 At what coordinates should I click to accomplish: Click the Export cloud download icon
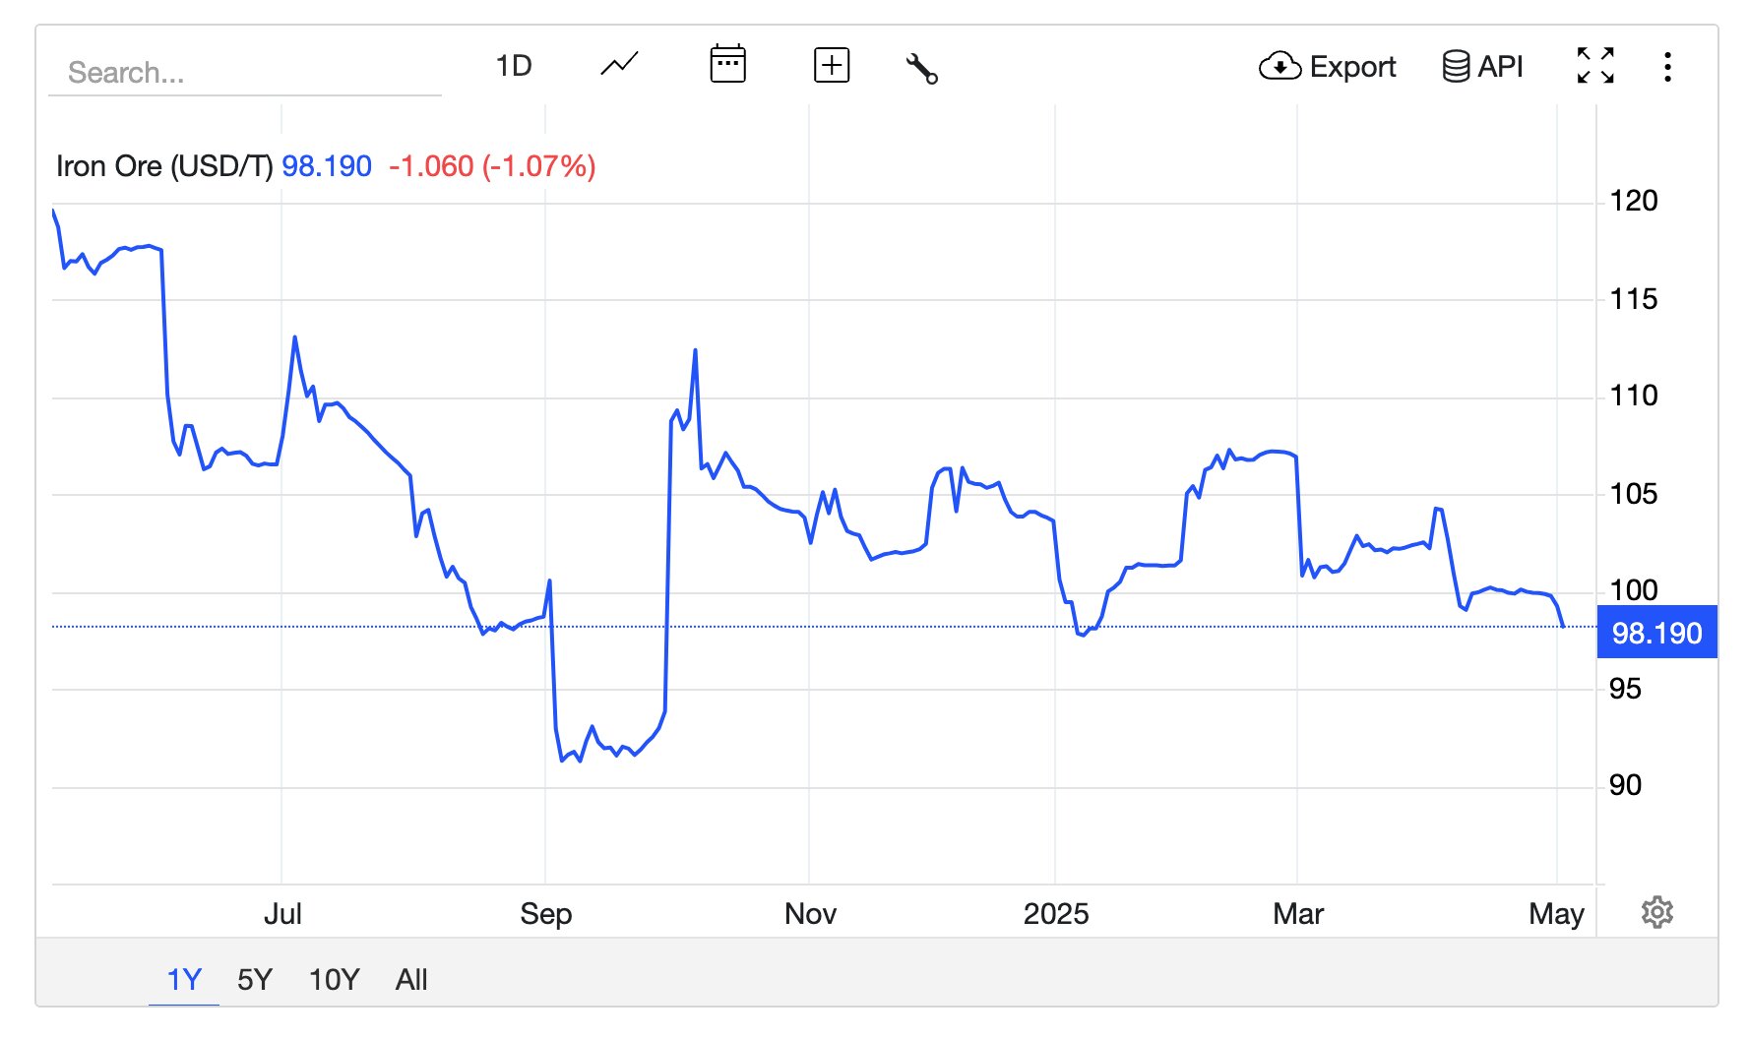point(1280,66)
